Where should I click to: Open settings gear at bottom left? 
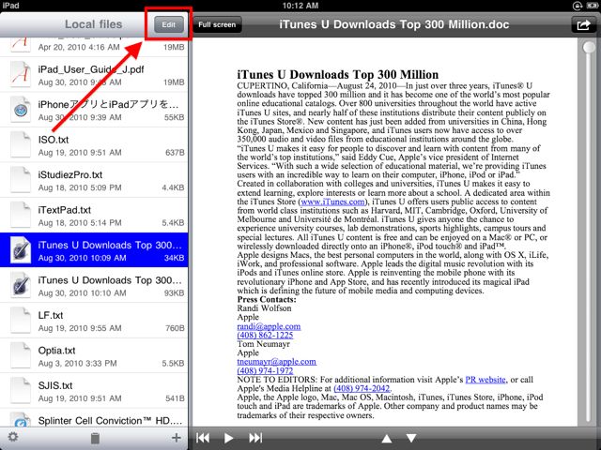[x=13, y=437]
